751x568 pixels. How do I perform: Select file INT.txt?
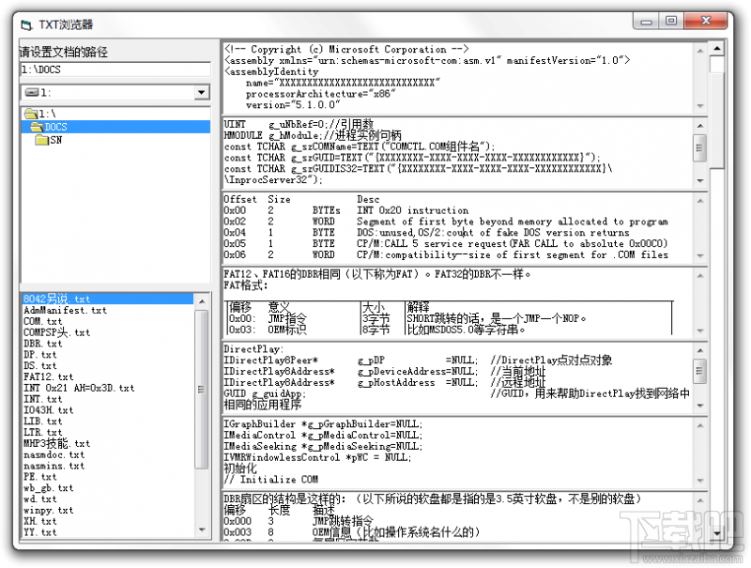tap(43, 398)
